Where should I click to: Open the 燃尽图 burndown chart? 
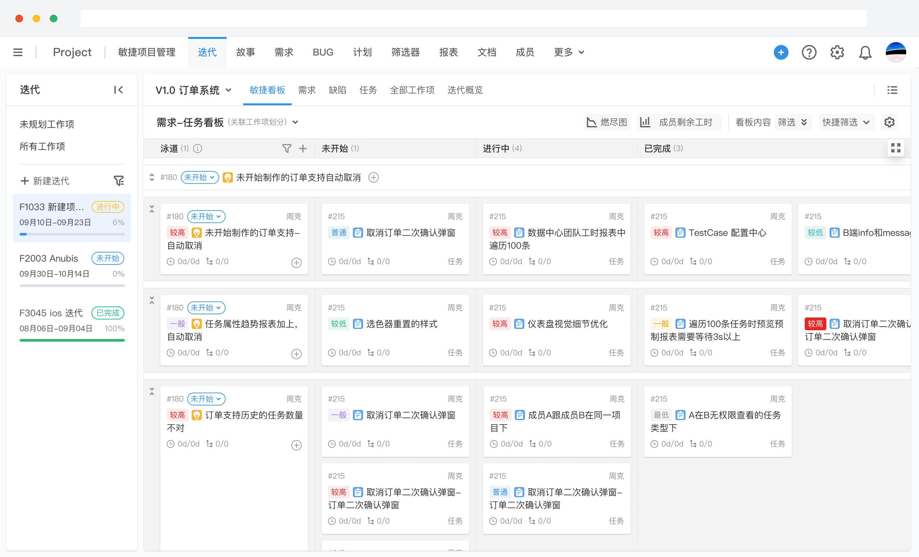[607, 122]
